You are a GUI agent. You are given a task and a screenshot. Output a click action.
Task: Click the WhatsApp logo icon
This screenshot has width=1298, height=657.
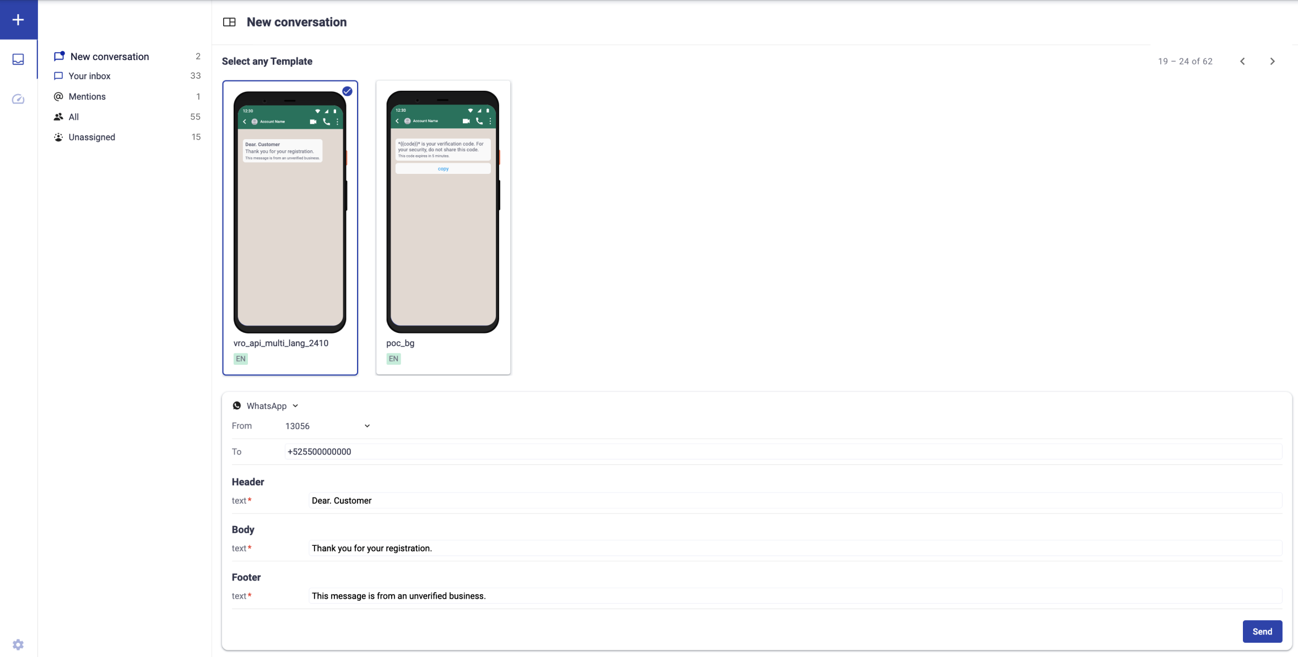pos(237,406)
